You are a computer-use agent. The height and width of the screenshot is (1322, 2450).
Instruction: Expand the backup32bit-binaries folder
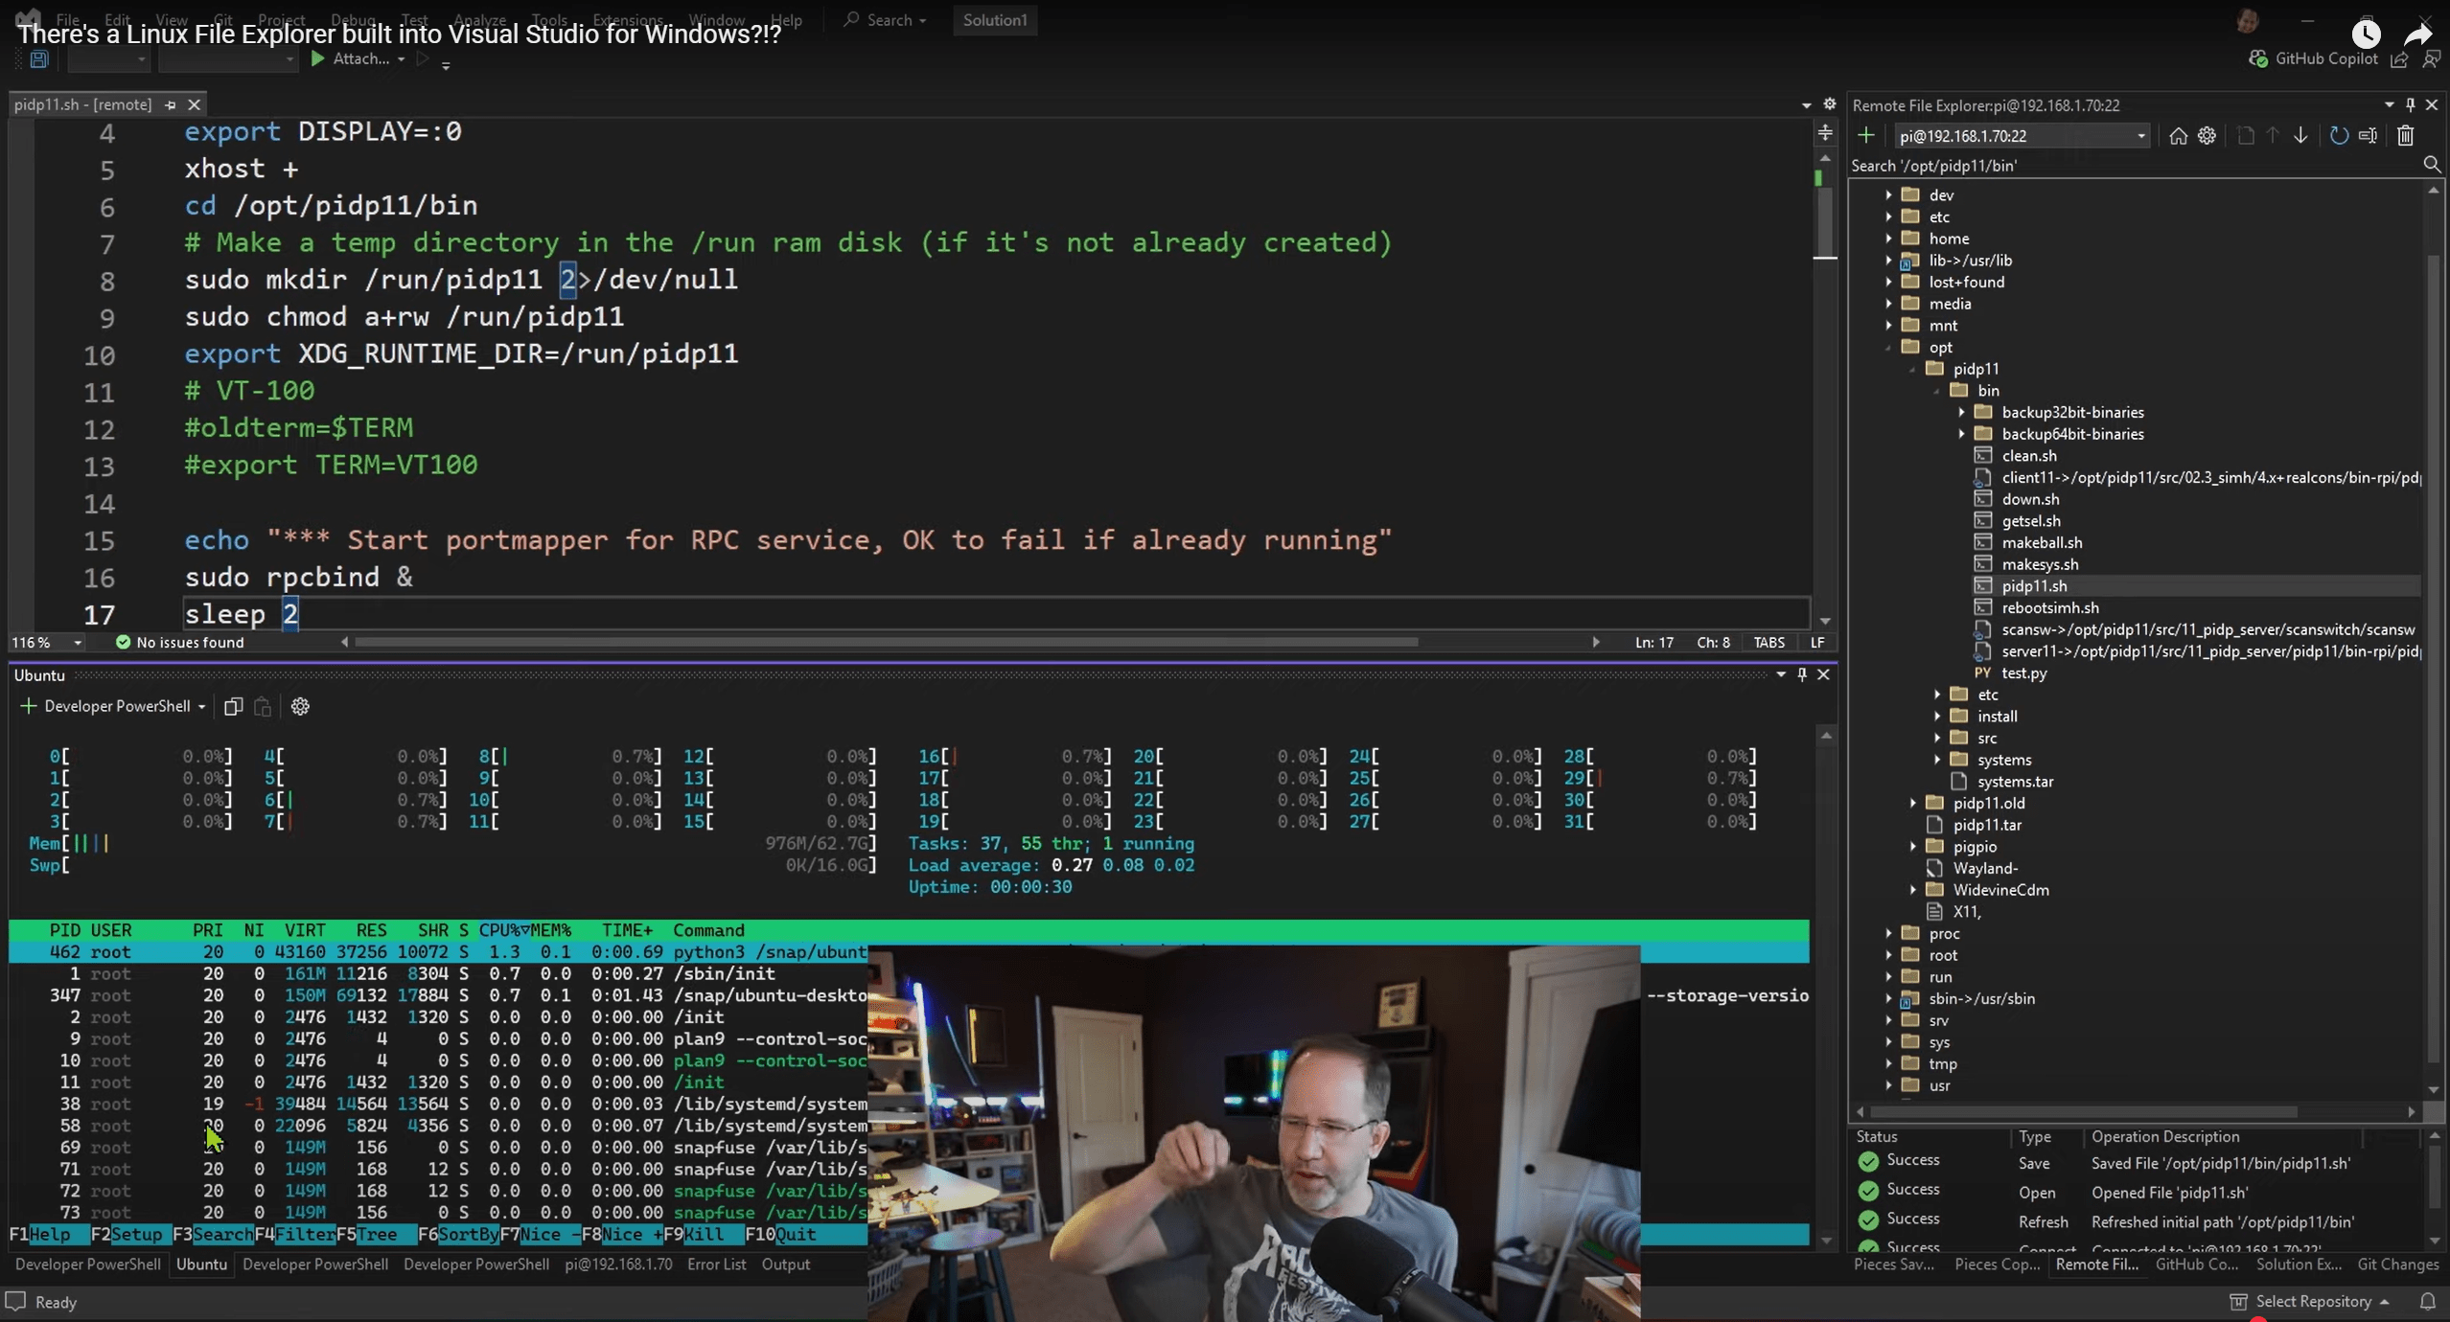[x=1961, y=412]
